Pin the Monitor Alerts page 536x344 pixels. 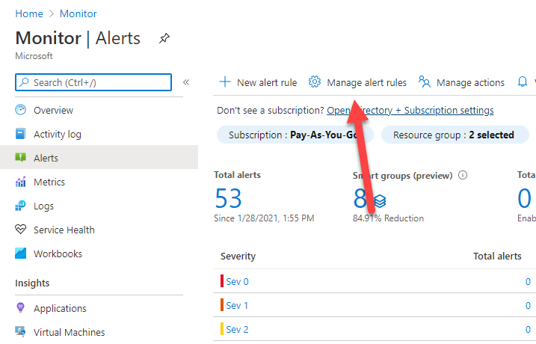pos(164,39)
